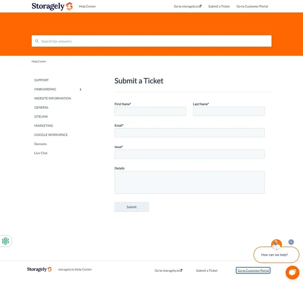The height and width of the screenshot is (283, 303).
Task: Click Submit a Ticket in the header
Action: (x=219, y=6)
